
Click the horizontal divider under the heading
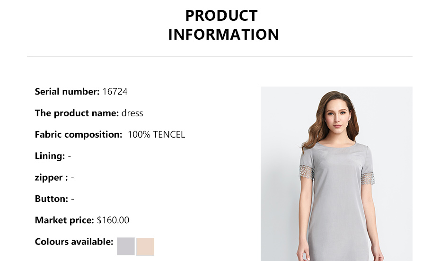(x=220, y=56)
